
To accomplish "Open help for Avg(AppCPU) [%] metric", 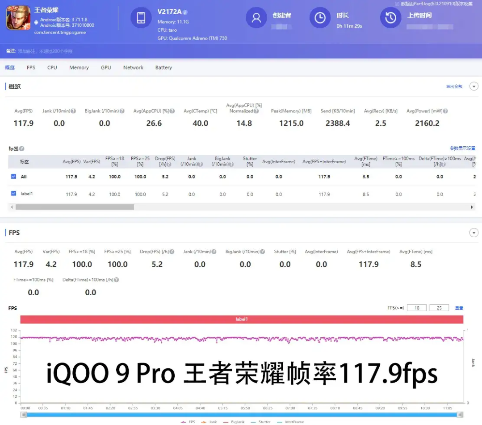I will coord(172,111).
